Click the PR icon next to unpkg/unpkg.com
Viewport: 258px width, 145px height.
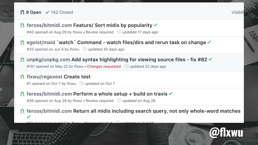point(22,59)
